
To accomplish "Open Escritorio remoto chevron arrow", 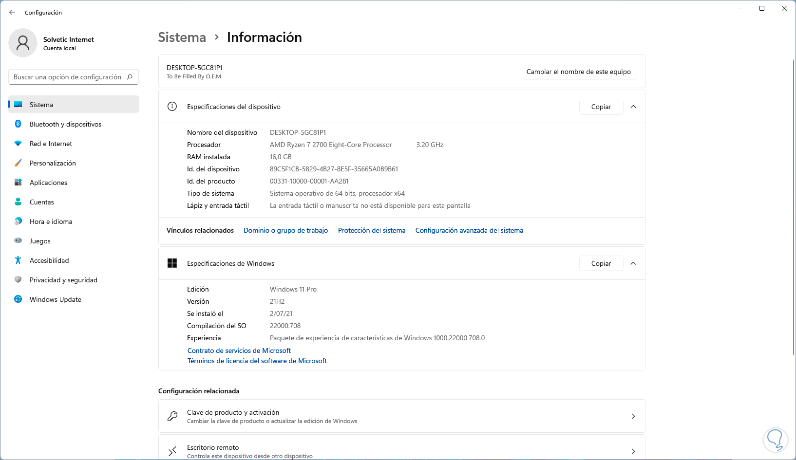I will (x=633, y=451).
